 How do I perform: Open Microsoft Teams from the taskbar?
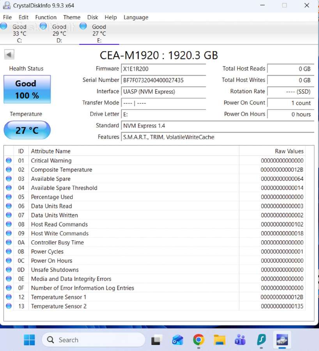point(240,340)
